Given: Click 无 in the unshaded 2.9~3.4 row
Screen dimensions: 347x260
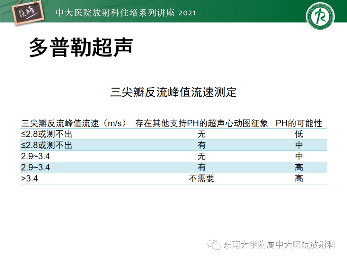Looking at the screenshot, I should tap(201, 156).
